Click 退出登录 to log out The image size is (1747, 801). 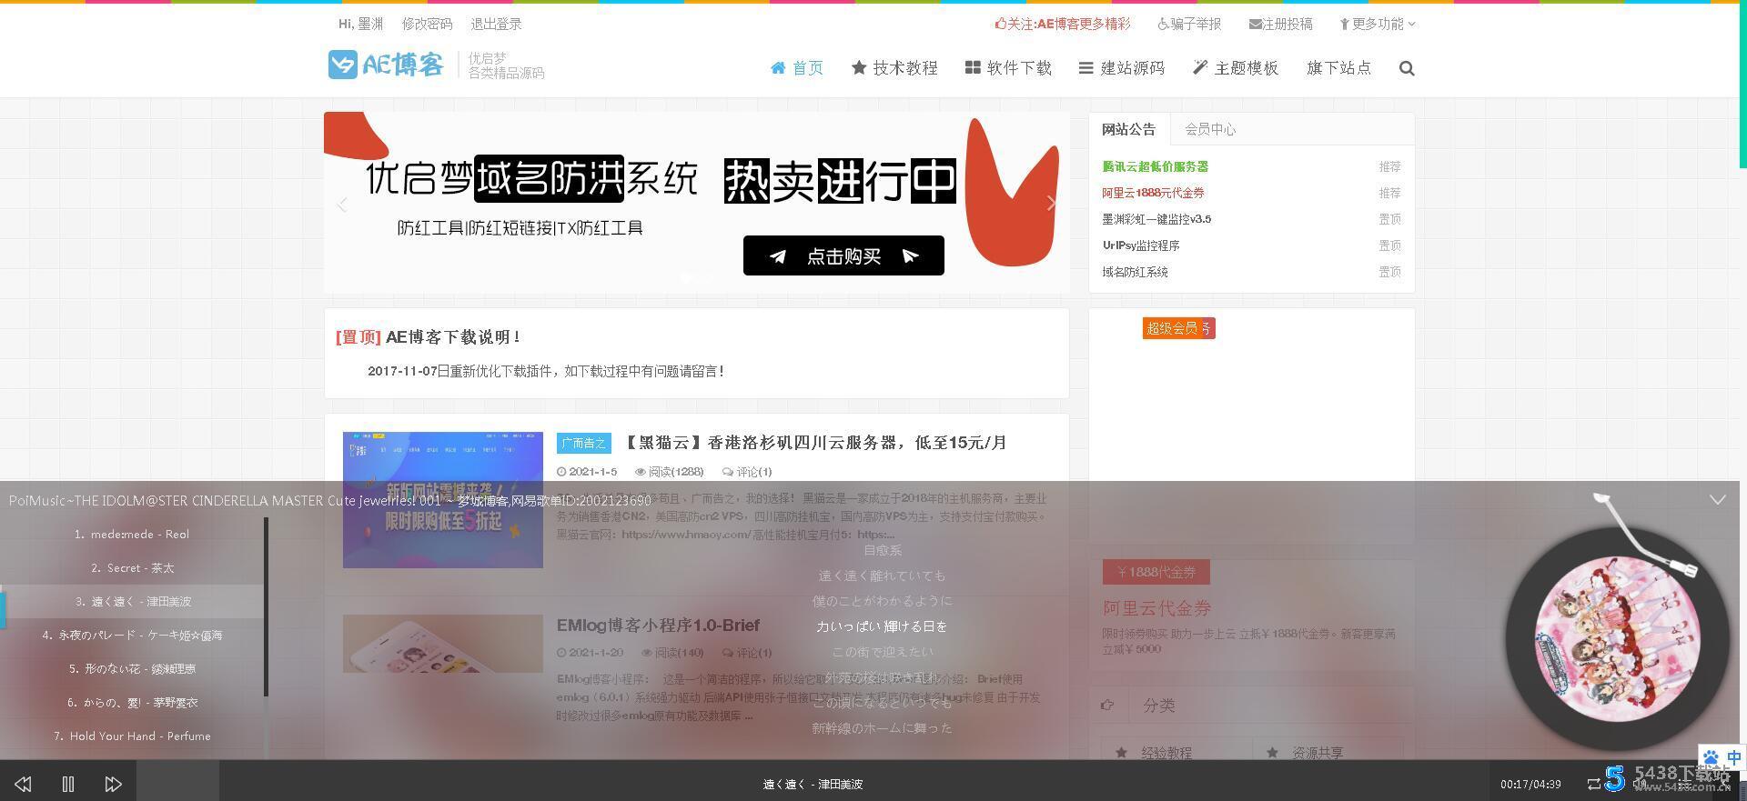tap(496, 25)
